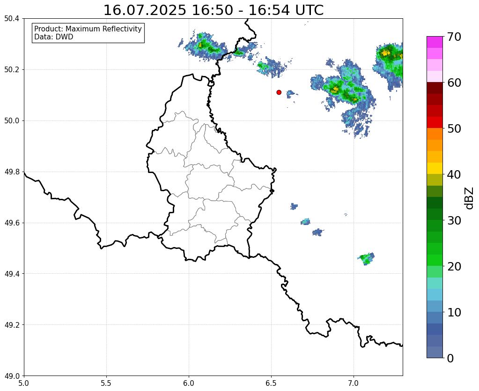Click the latitude label 50.0
This screenshot has width=479, height=391.
(x=12, y=121)
